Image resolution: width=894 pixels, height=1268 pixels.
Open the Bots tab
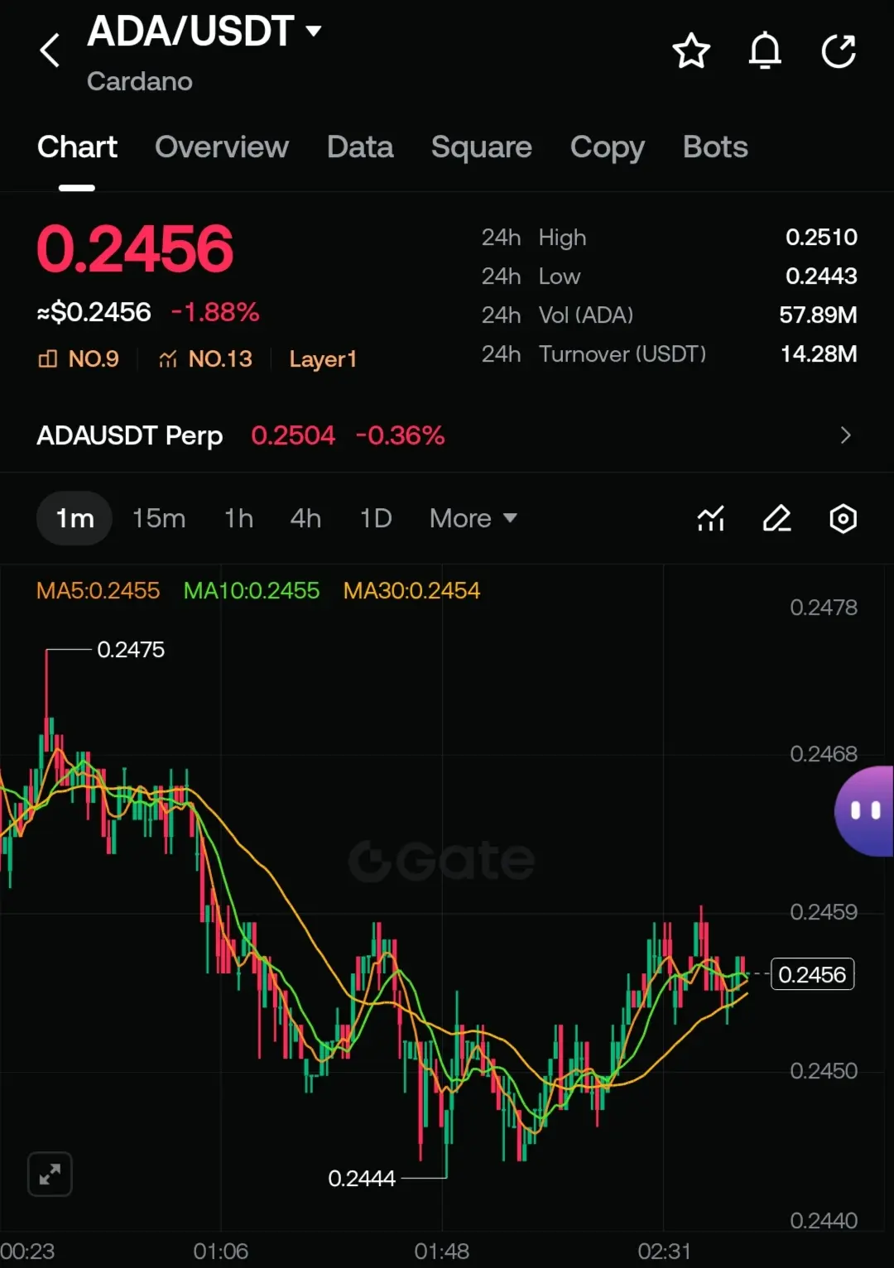(x=715, y=147)
